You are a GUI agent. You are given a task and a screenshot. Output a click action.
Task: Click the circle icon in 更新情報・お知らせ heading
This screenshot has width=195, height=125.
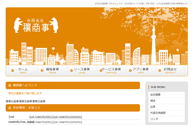pos(10,108)
